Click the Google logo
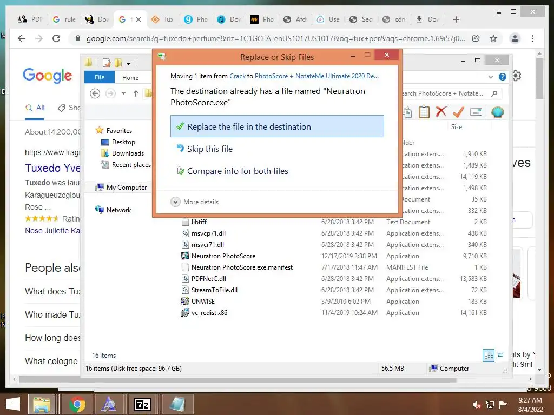Image resolution: width=554 pixels, height=415 pixels. tap(48, 76)
